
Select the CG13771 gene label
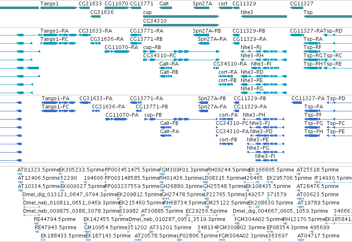(x=141, y=4)
